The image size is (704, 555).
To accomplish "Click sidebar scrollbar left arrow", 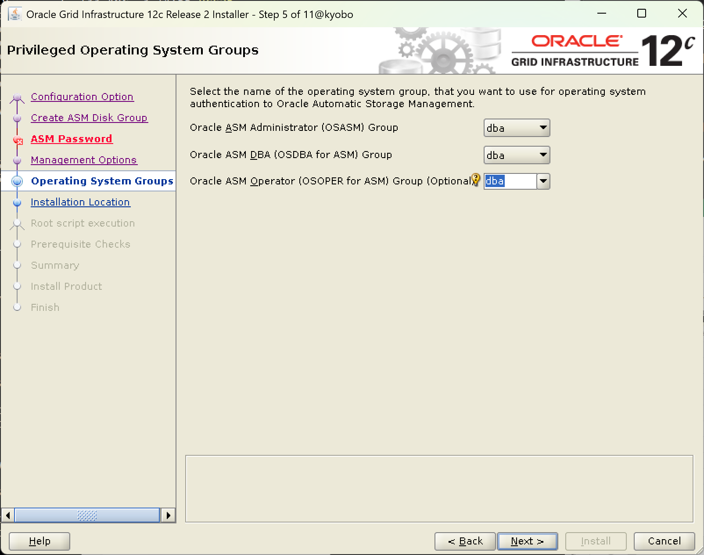I will coord(7,515).
